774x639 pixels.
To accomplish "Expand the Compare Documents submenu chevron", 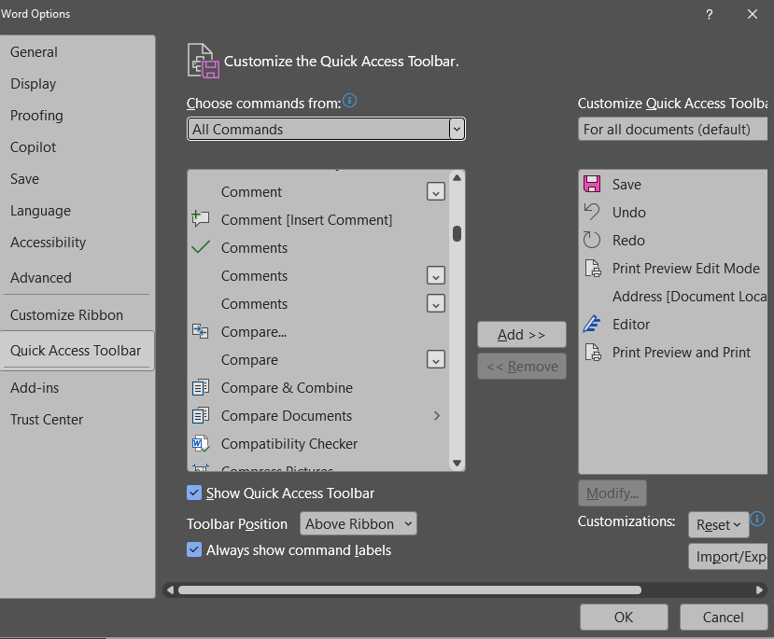I will pyautogui.click(x=437, y=416).
